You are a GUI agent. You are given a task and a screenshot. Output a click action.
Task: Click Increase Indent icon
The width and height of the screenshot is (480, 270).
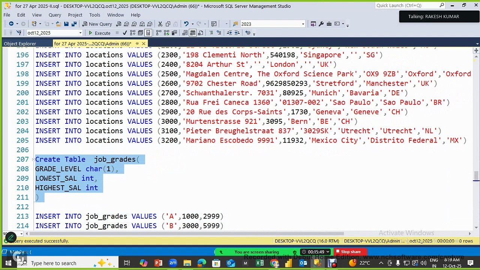click(x=237, y=33)
